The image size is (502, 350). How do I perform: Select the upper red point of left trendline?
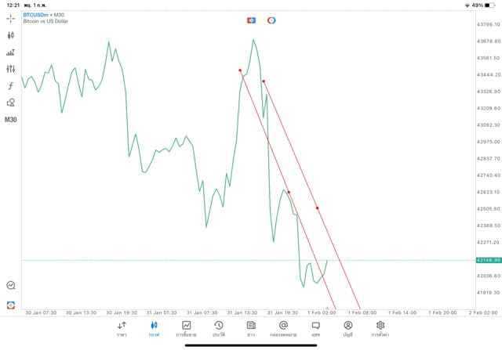click(x=240, y=70)
